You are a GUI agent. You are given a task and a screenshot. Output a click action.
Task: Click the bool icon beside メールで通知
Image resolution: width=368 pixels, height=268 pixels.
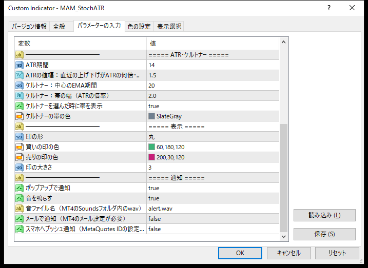[20, 219]
